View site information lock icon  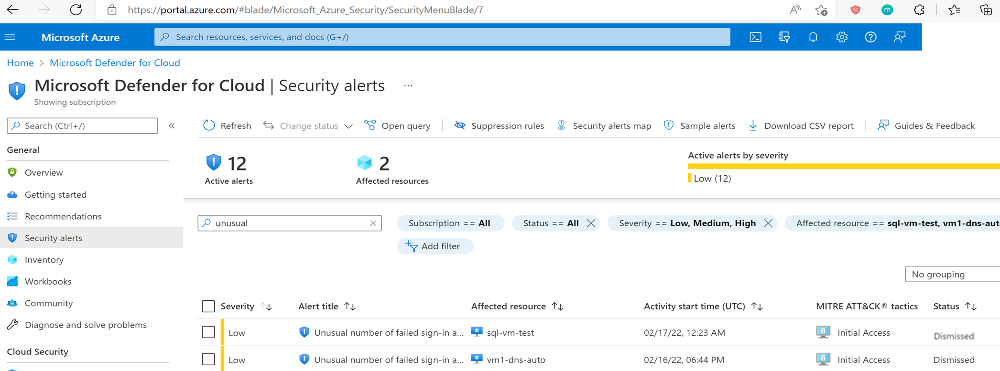pyautogui.click(x=112, y=10)
